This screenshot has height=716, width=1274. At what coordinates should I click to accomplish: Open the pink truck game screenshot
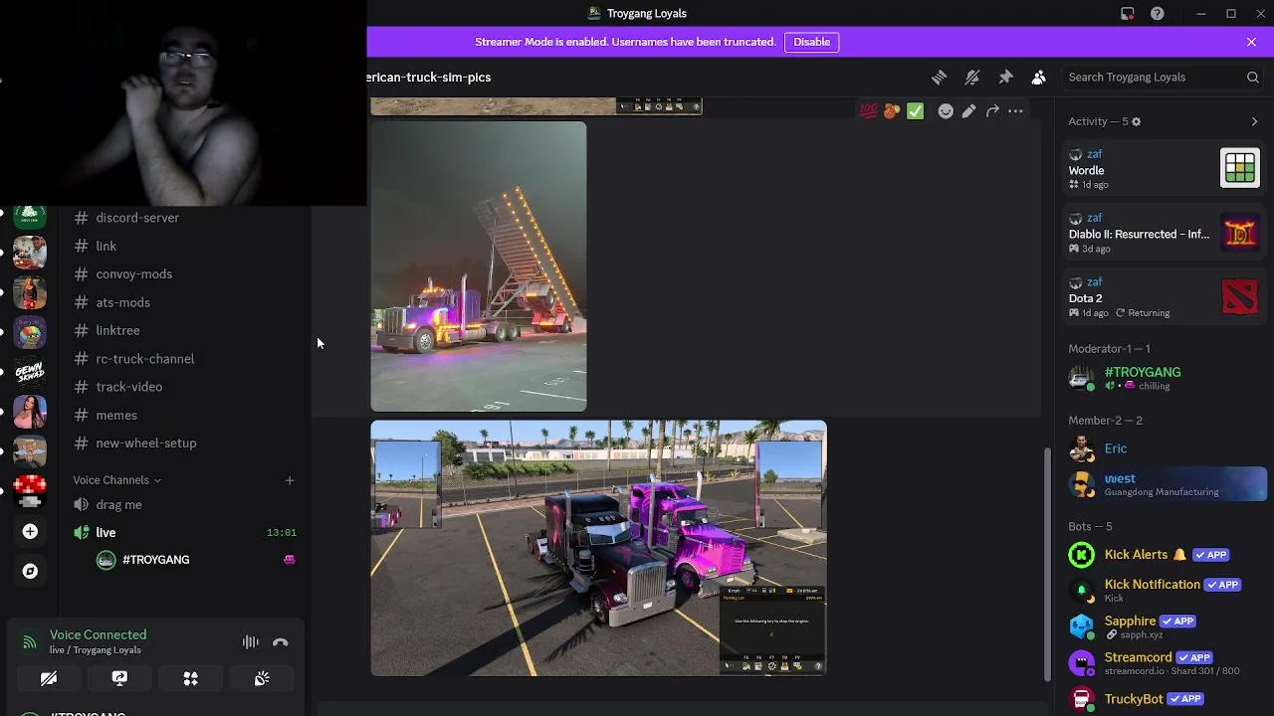pyautogui.click(x=598, y=548)
